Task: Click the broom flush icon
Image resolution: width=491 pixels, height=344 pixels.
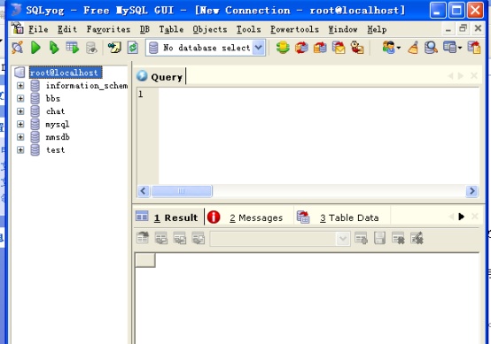Action: [413, 48]
